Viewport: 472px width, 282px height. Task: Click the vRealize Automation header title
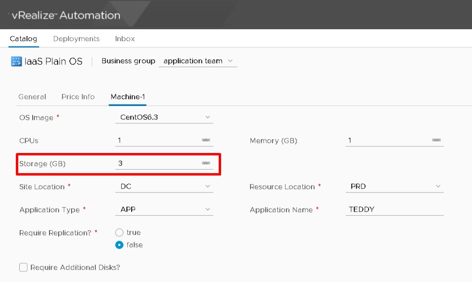pyautogui.click(x=65, y=15)
